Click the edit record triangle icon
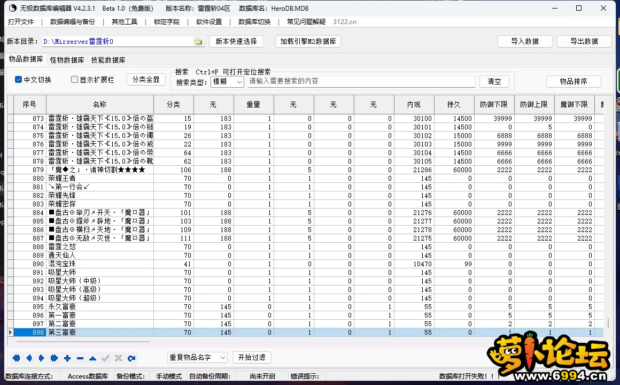Screen dimensions: 620x385 point(92,358)
